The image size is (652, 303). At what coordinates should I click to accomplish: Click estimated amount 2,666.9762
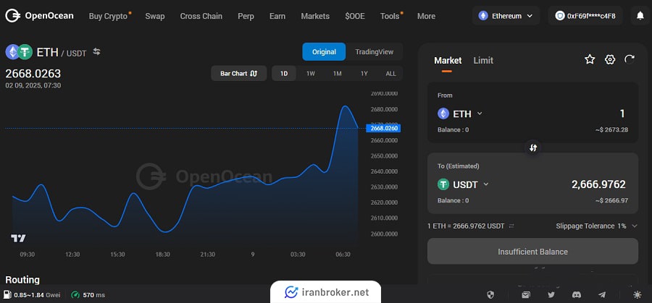598,184
